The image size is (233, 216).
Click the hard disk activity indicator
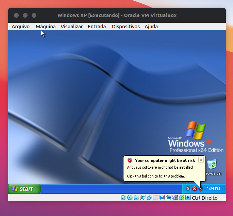click(x=123, y=198)
